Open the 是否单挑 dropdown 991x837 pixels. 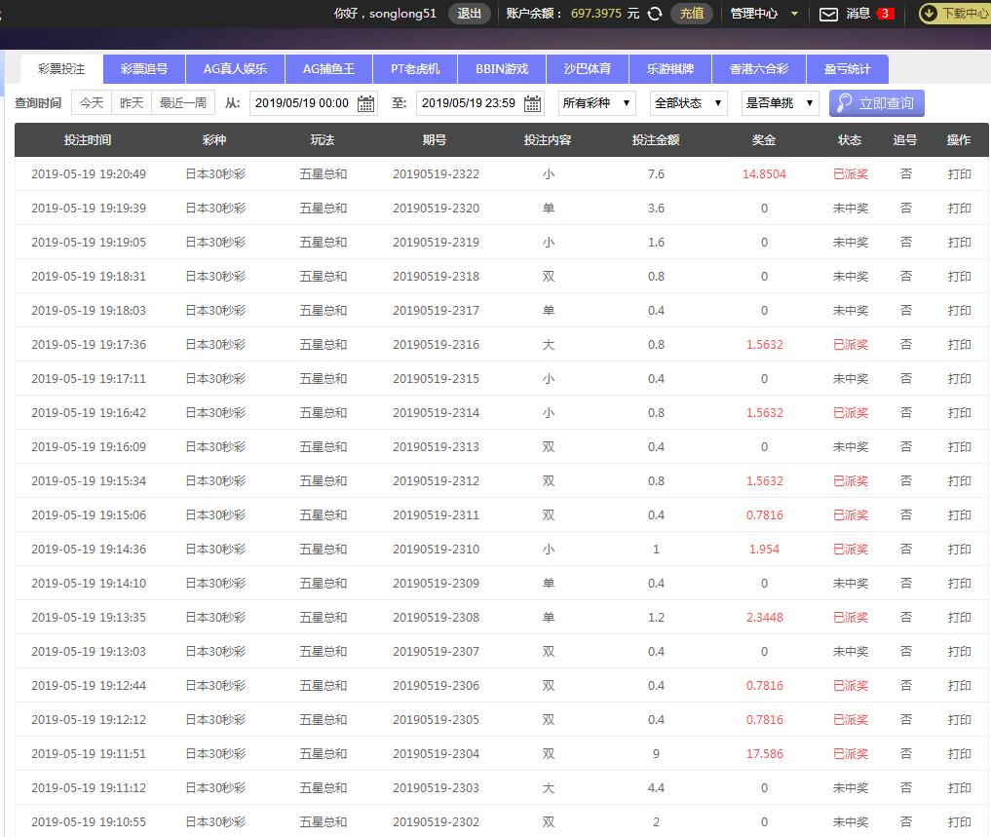pyautogui.click(x=780, y=103)
